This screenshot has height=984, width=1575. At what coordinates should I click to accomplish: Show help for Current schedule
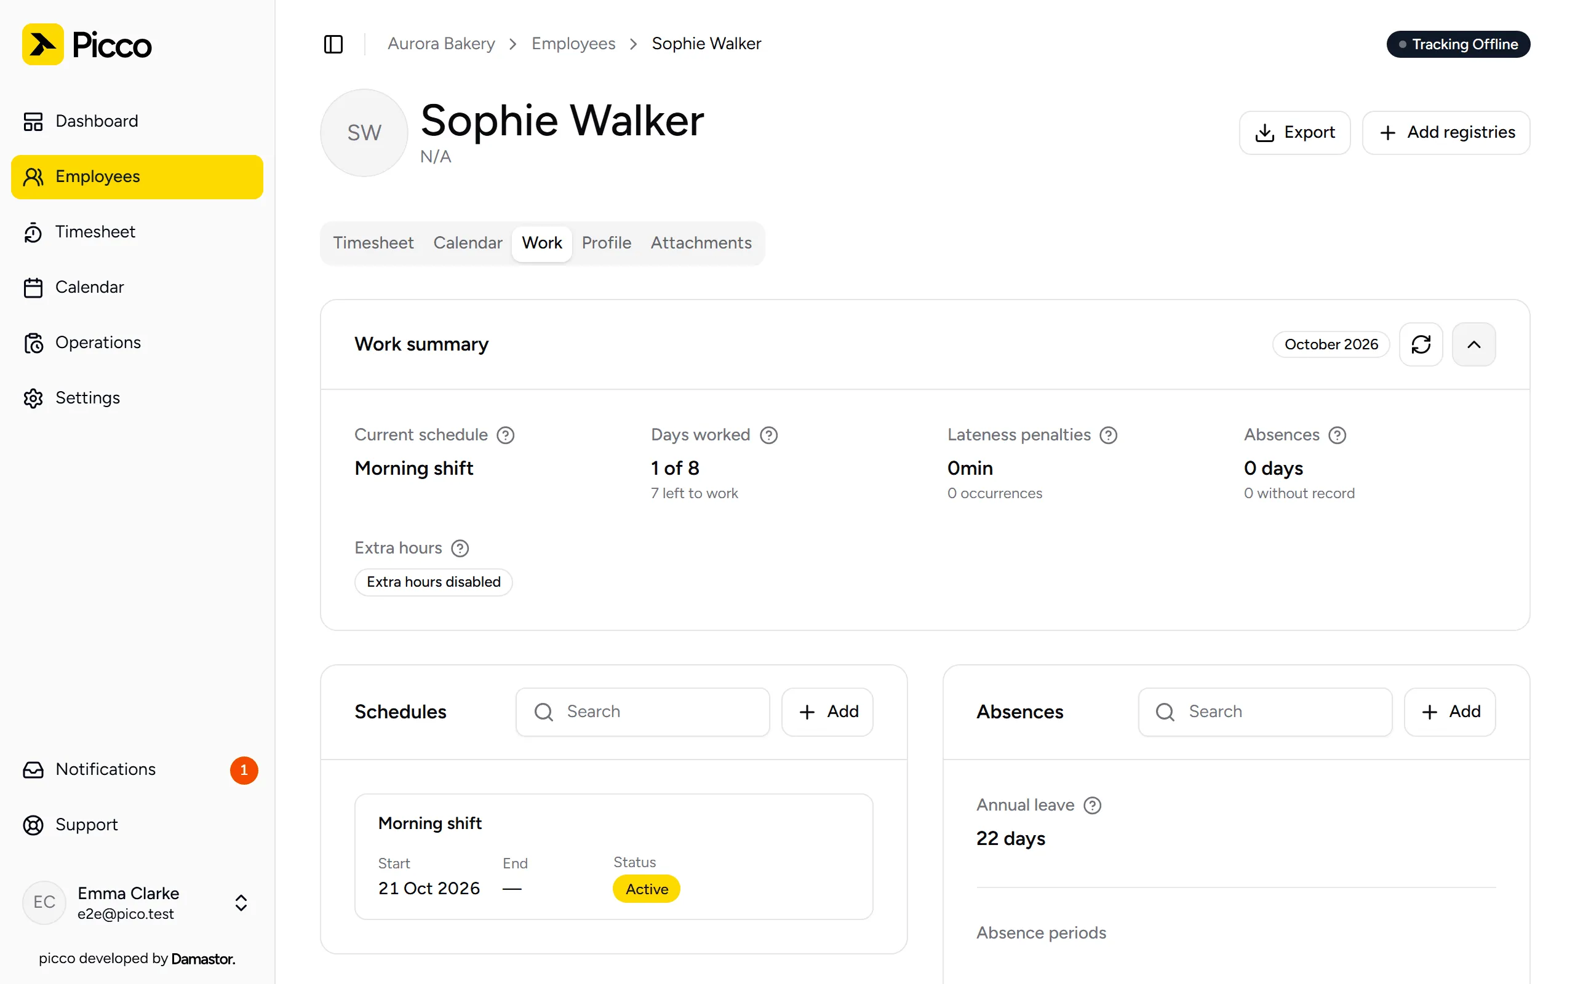point(506,435)
